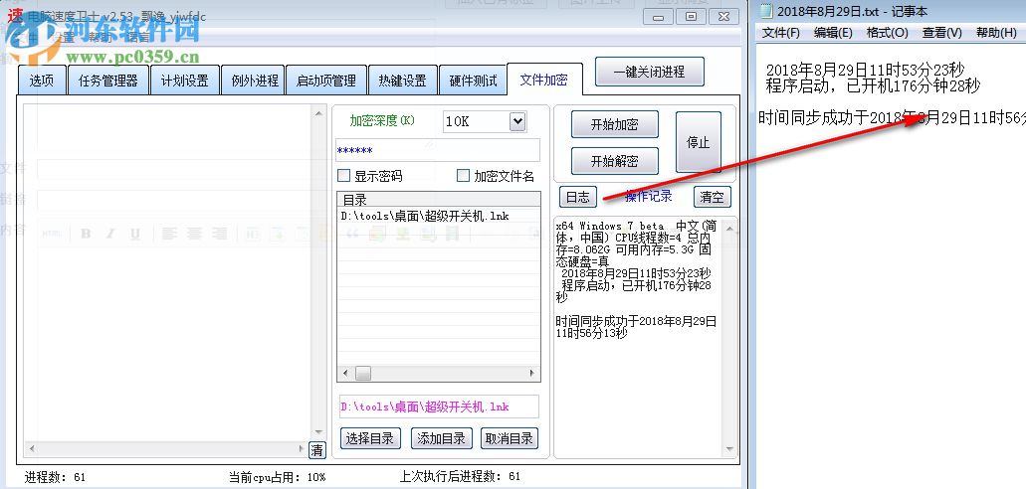This screenshot has height=489, width=1026.
Task: Open the 任务管理器 tab
Action: point(107,81)
